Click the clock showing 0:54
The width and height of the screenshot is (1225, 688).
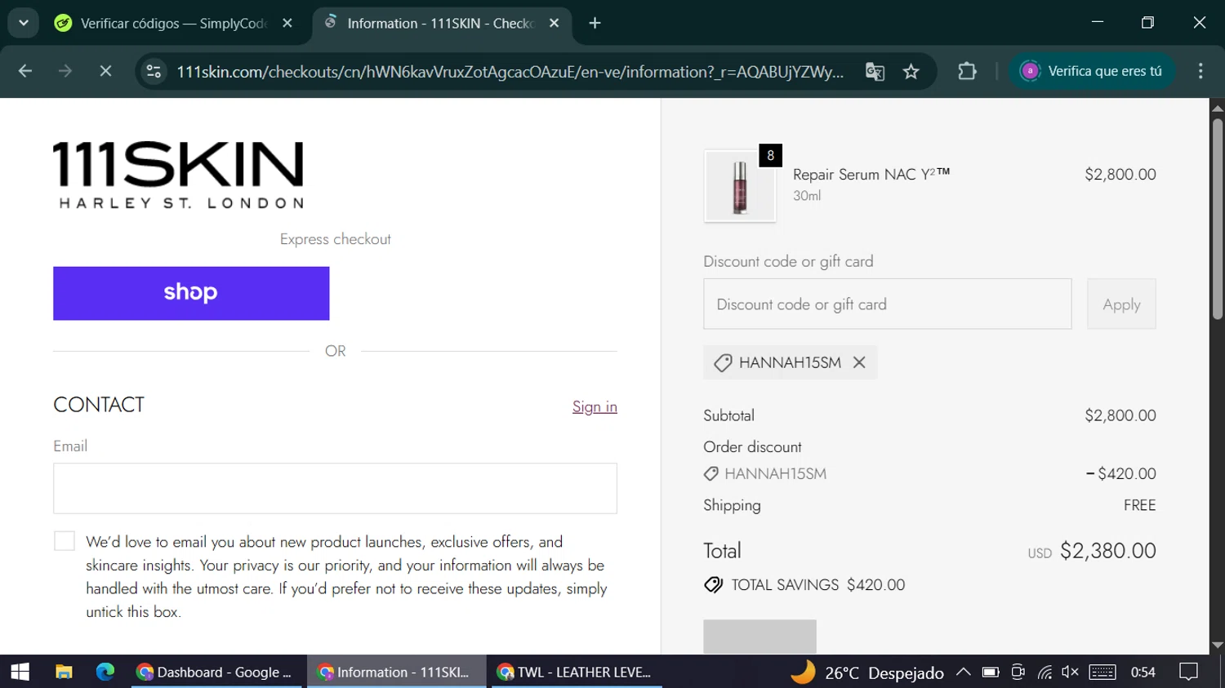click(1143, 672)
